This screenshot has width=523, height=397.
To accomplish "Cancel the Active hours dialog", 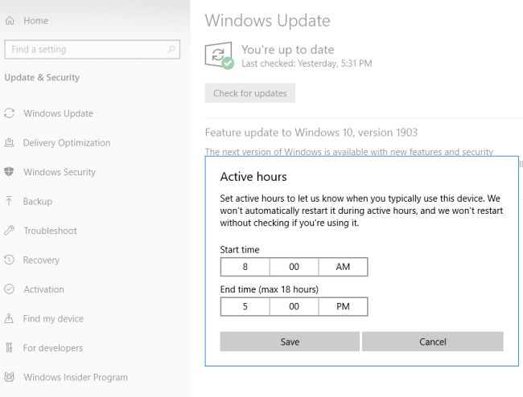I will click(433, 342).
